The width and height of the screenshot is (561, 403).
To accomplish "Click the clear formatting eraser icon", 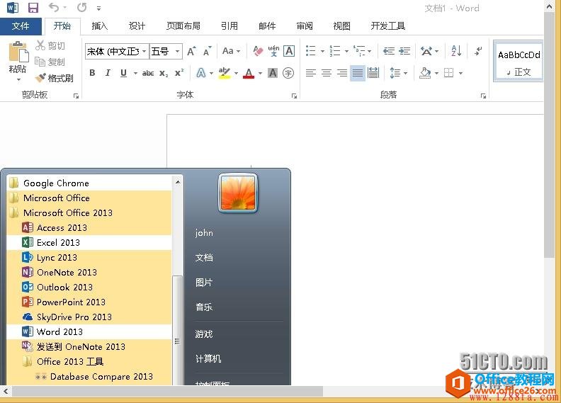I will point(257,51).
